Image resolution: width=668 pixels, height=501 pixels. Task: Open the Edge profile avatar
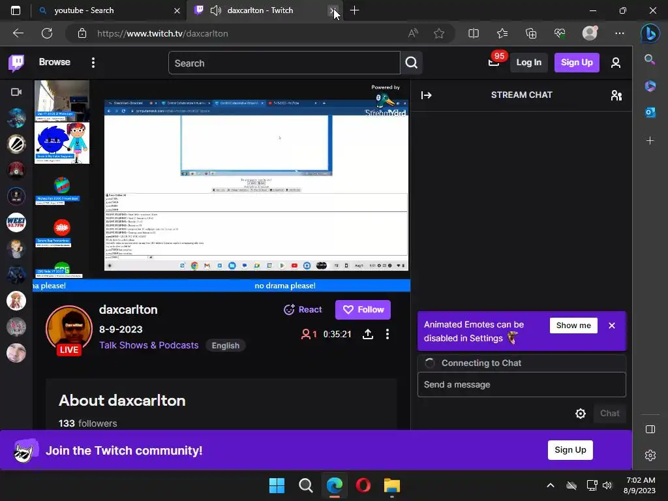click(x=590, y=33)
